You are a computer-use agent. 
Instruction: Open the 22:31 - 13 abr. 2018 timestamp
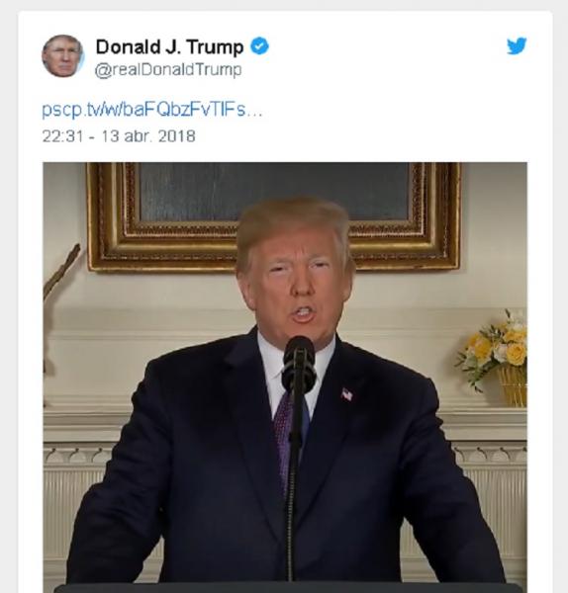[x=119, y=136]
